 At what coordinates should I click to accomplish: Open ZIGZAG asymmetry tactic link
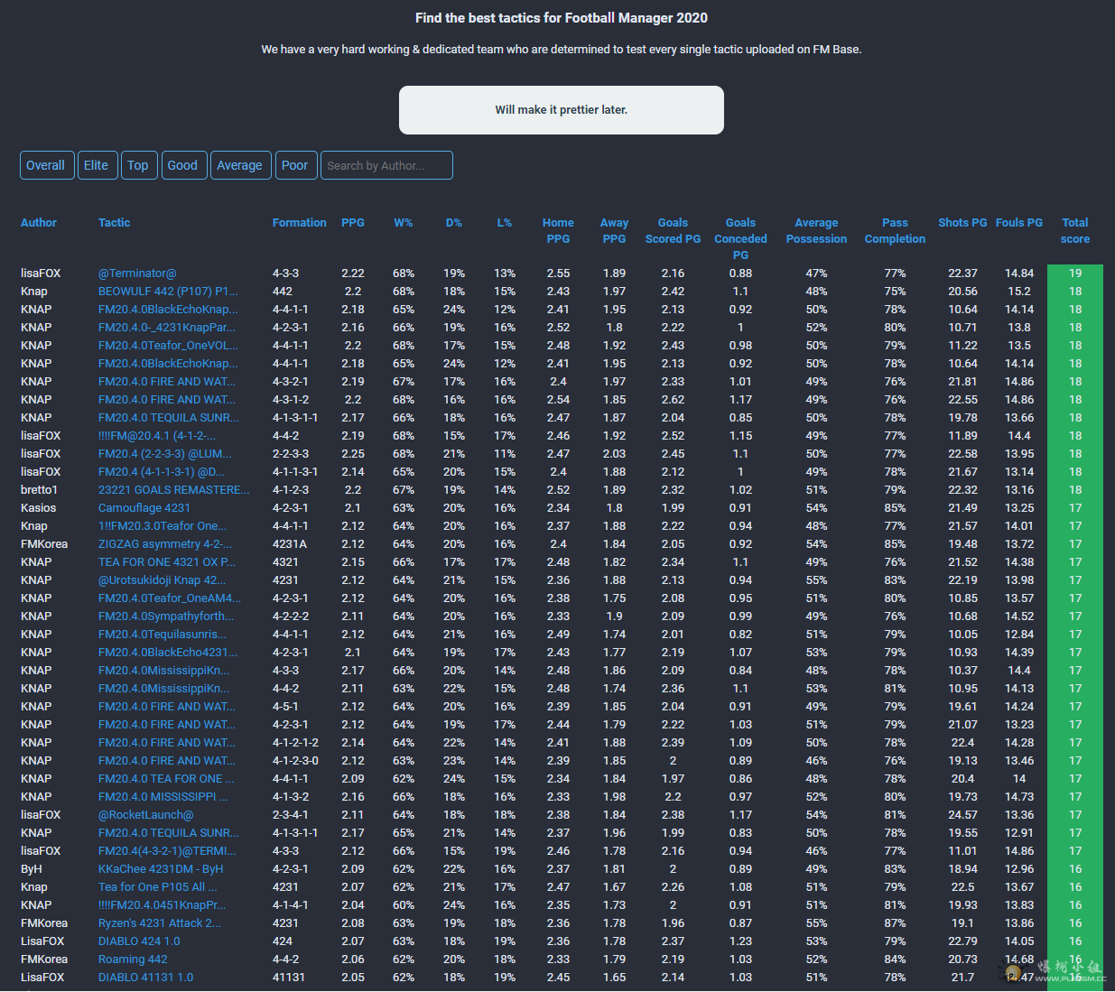[165, 544]
